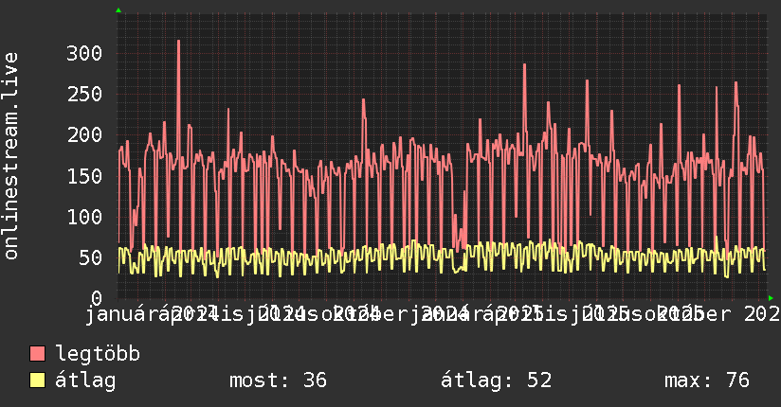This screenshot has width=781, height=407.
Task: Click the 200 y-axis label
Action: pyautogui.click(x=84, y=134)
